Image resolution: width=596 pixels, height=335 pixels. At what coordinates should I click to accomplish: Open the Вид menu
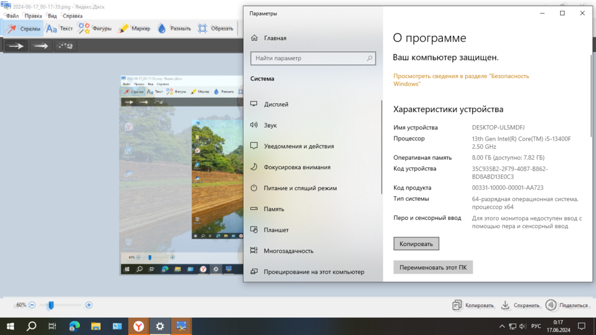52,16
